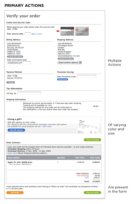Click the Promotion Code input field
Screen dimensions: 132x204
pos(87,77)
